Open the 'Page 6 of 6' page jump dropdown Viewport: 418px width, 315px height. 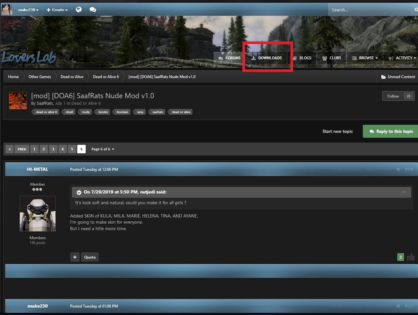pos(103,149)
